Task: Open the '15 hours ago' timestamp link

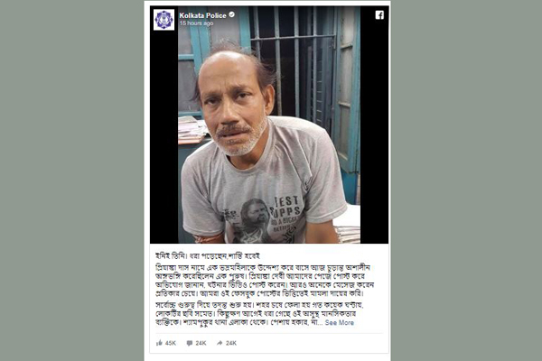Action: pyautogui.click(x=196, y=23)
